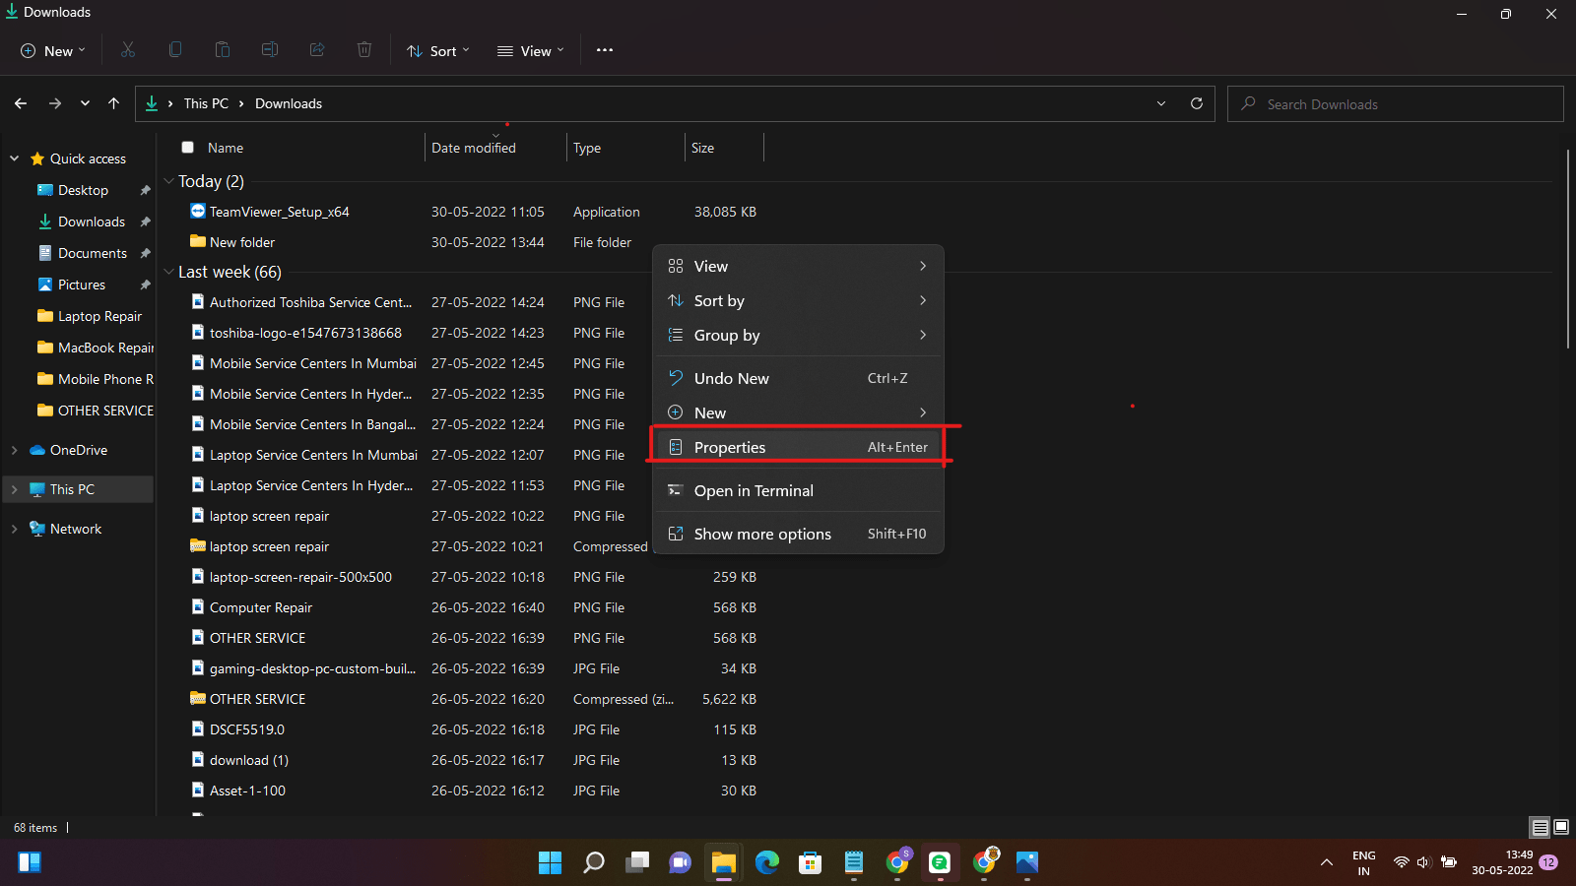Launch Microsoft Edge from the taskbar
This screenshot has height=886, width=1576.
(766, 862)
